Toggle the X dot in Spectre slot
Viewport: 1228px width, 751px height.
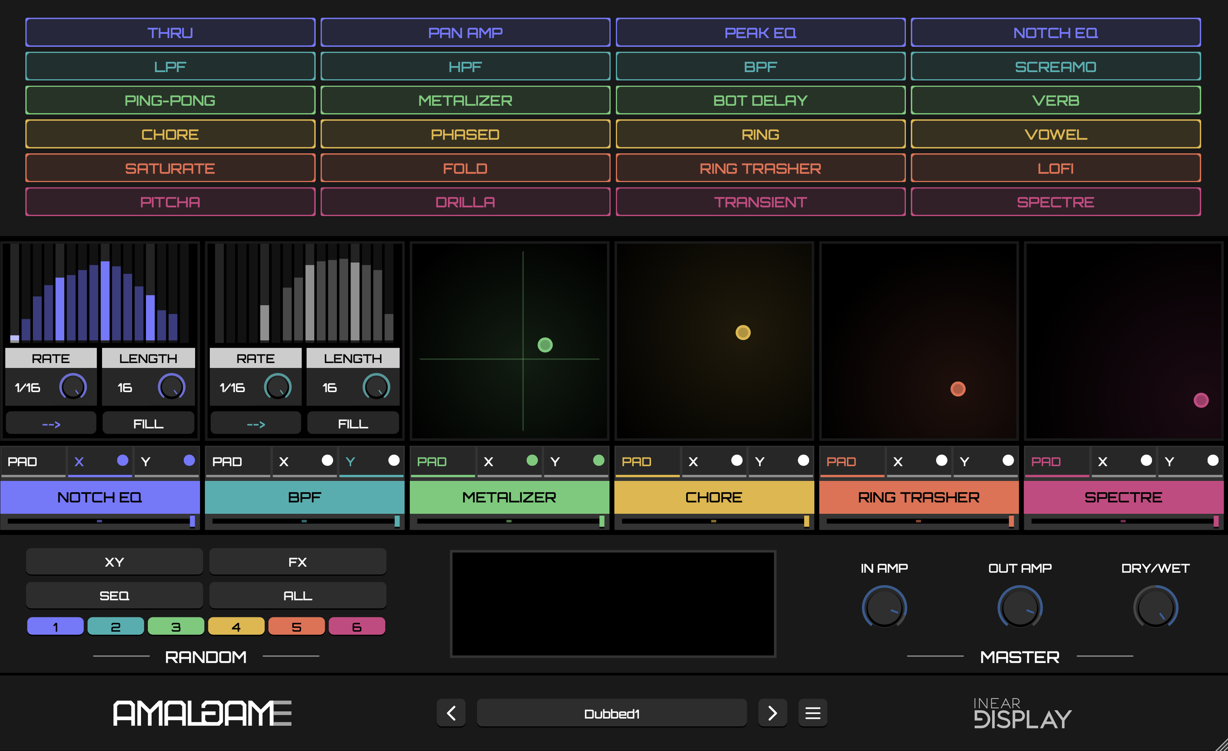1146,460
